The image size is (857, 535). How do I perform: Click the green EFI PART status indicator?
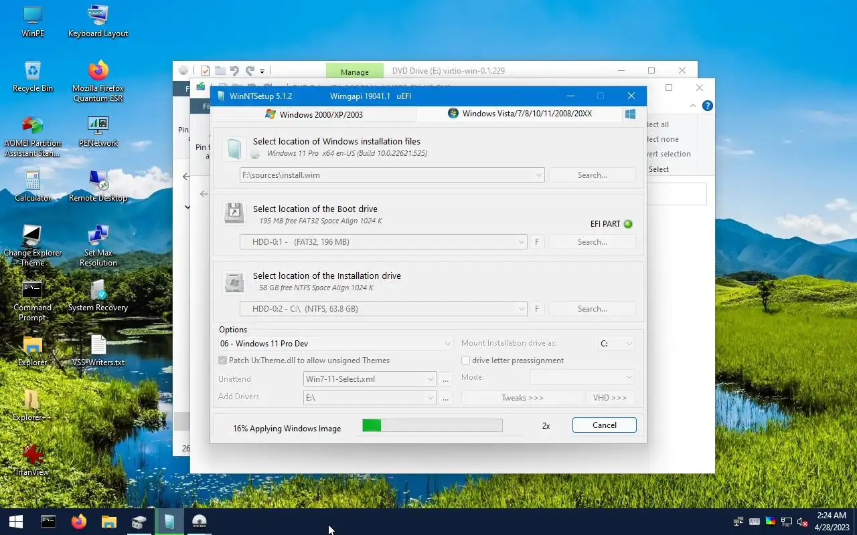point(628,224)
